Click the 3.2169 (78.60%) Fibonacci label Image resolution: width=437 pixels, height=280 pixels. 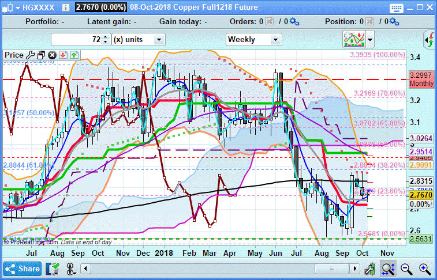[379, 93]
